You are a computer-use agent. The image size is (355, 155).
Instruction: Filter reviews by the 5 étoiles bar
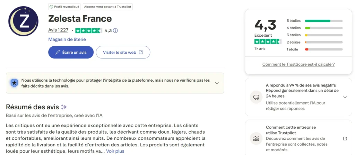point(324,21)
